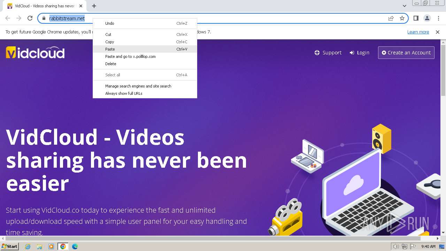Launch Internet Explorer from the taskbar
The image size is (446, 251).
click(x=28, y=246)
